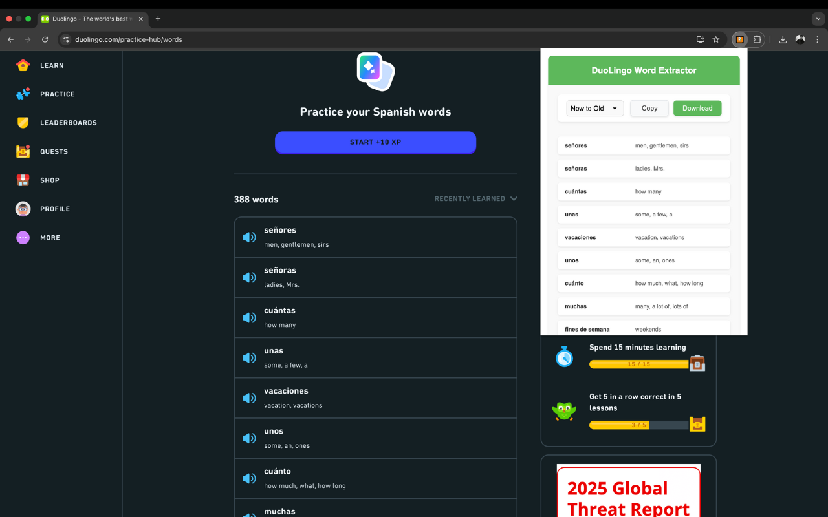Open Leaderboards from the sidebar
Screen dimensions: 828x517
[x=56, y=123]
